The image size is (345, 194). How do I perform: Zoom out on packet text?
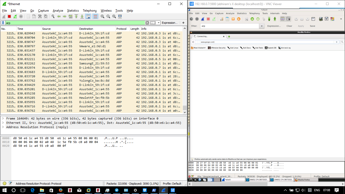point(108,16)
